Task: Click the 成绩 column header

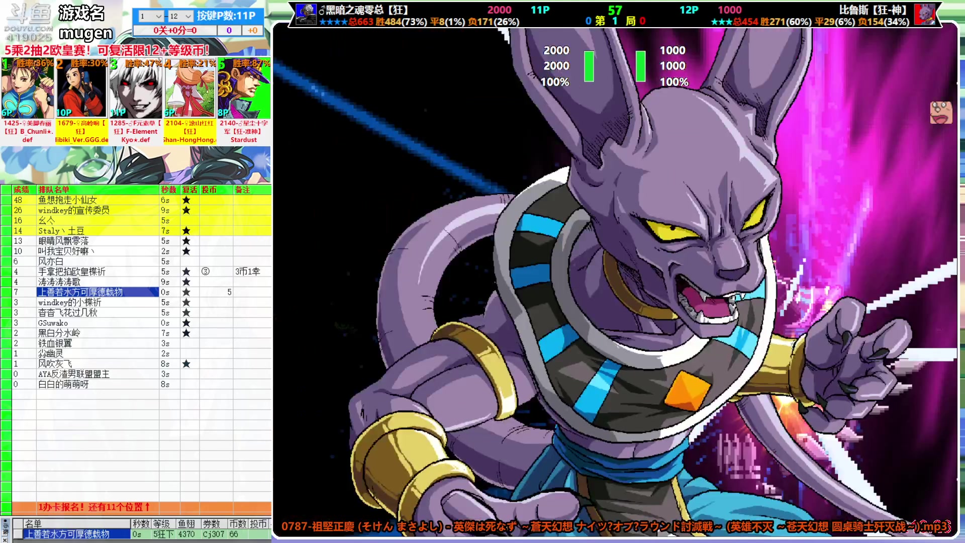Action: click(x=24, y=190)
